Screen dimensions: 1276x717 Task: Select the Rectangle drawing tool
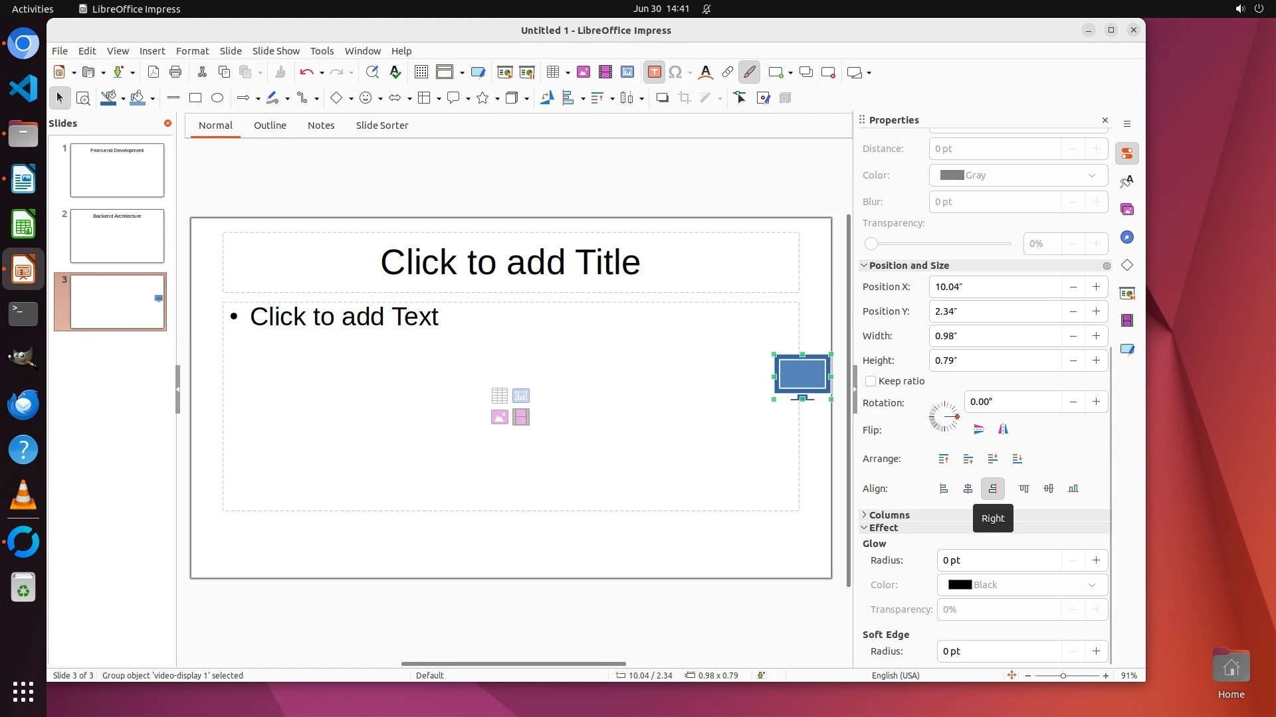[195, 98]
